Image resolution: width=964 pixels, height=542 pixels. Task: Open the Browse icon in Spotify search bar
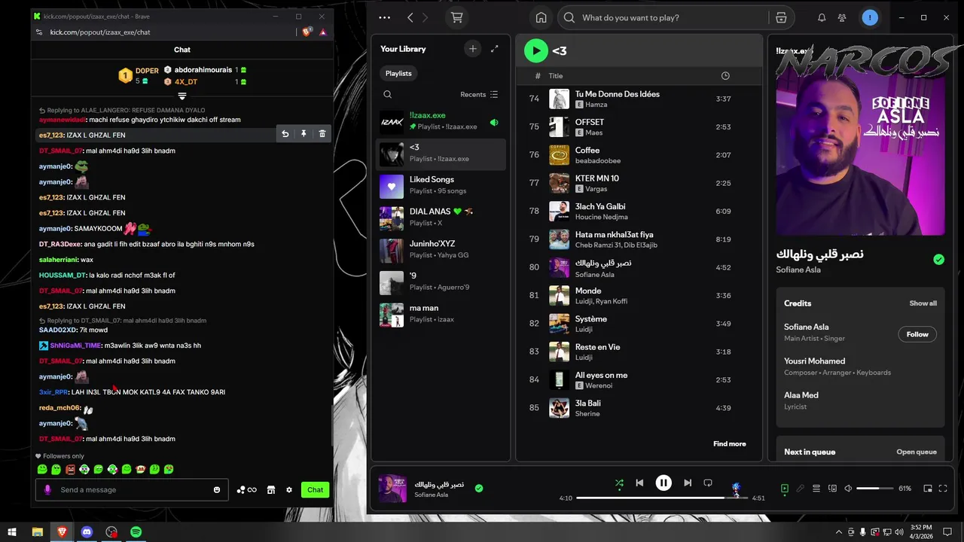(781, 17)
